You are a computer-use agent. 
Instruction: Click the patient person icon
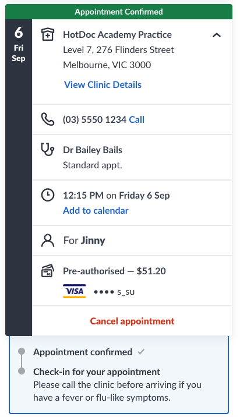point(48,241)
